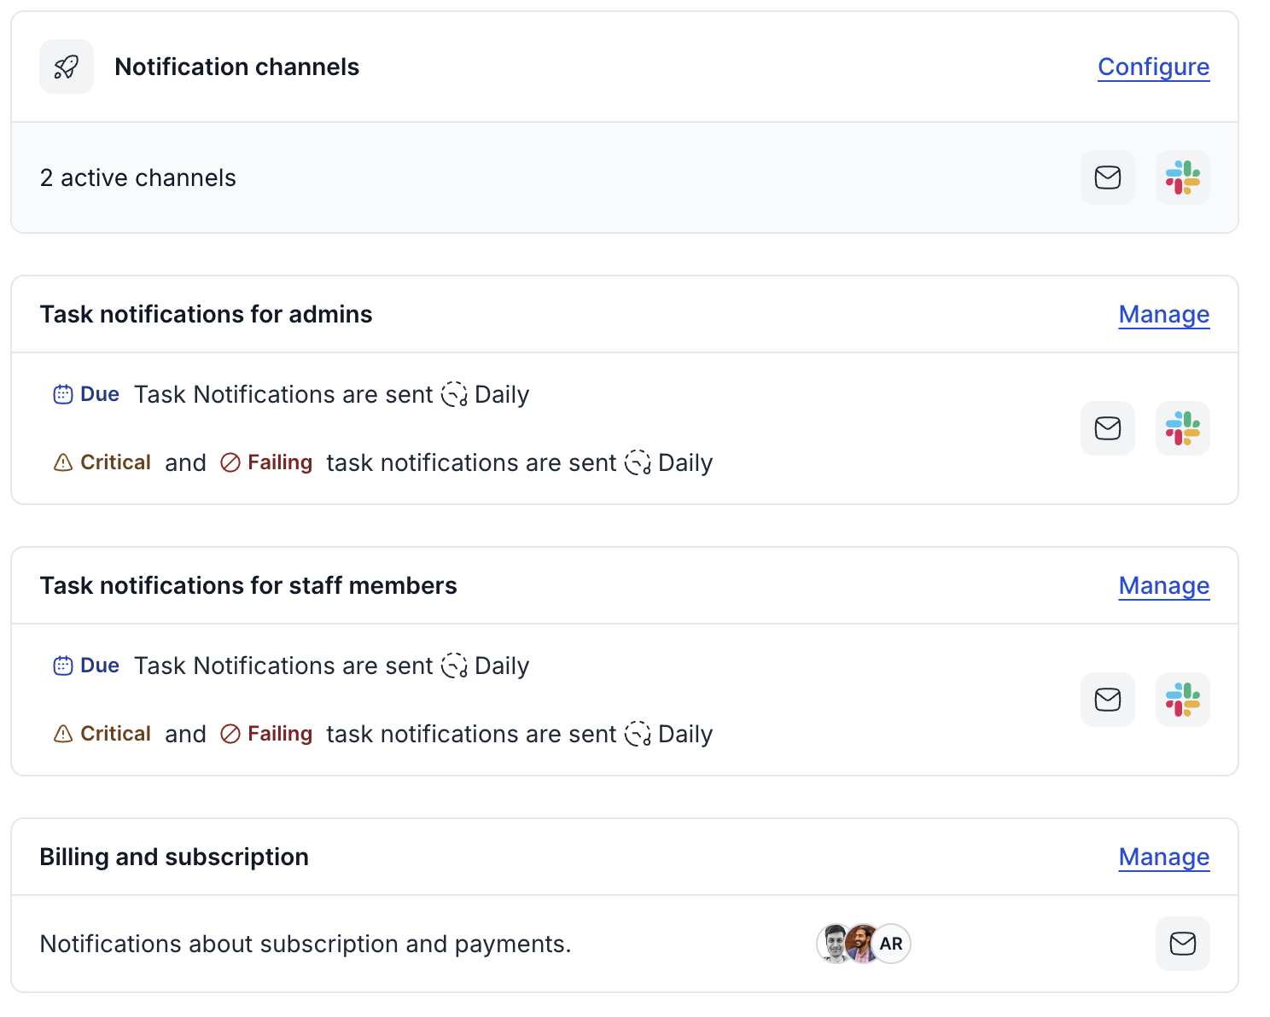Viewport: 1270px width, 1017px height.
Task: Click the Due calendar badge under admin notifications
Action: pos(86,394)
